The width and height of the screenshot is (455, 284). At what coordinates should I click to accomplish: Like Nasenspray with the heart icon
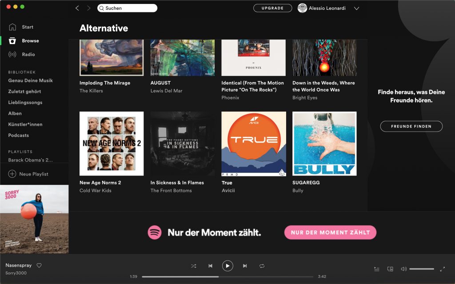(39, 265)
